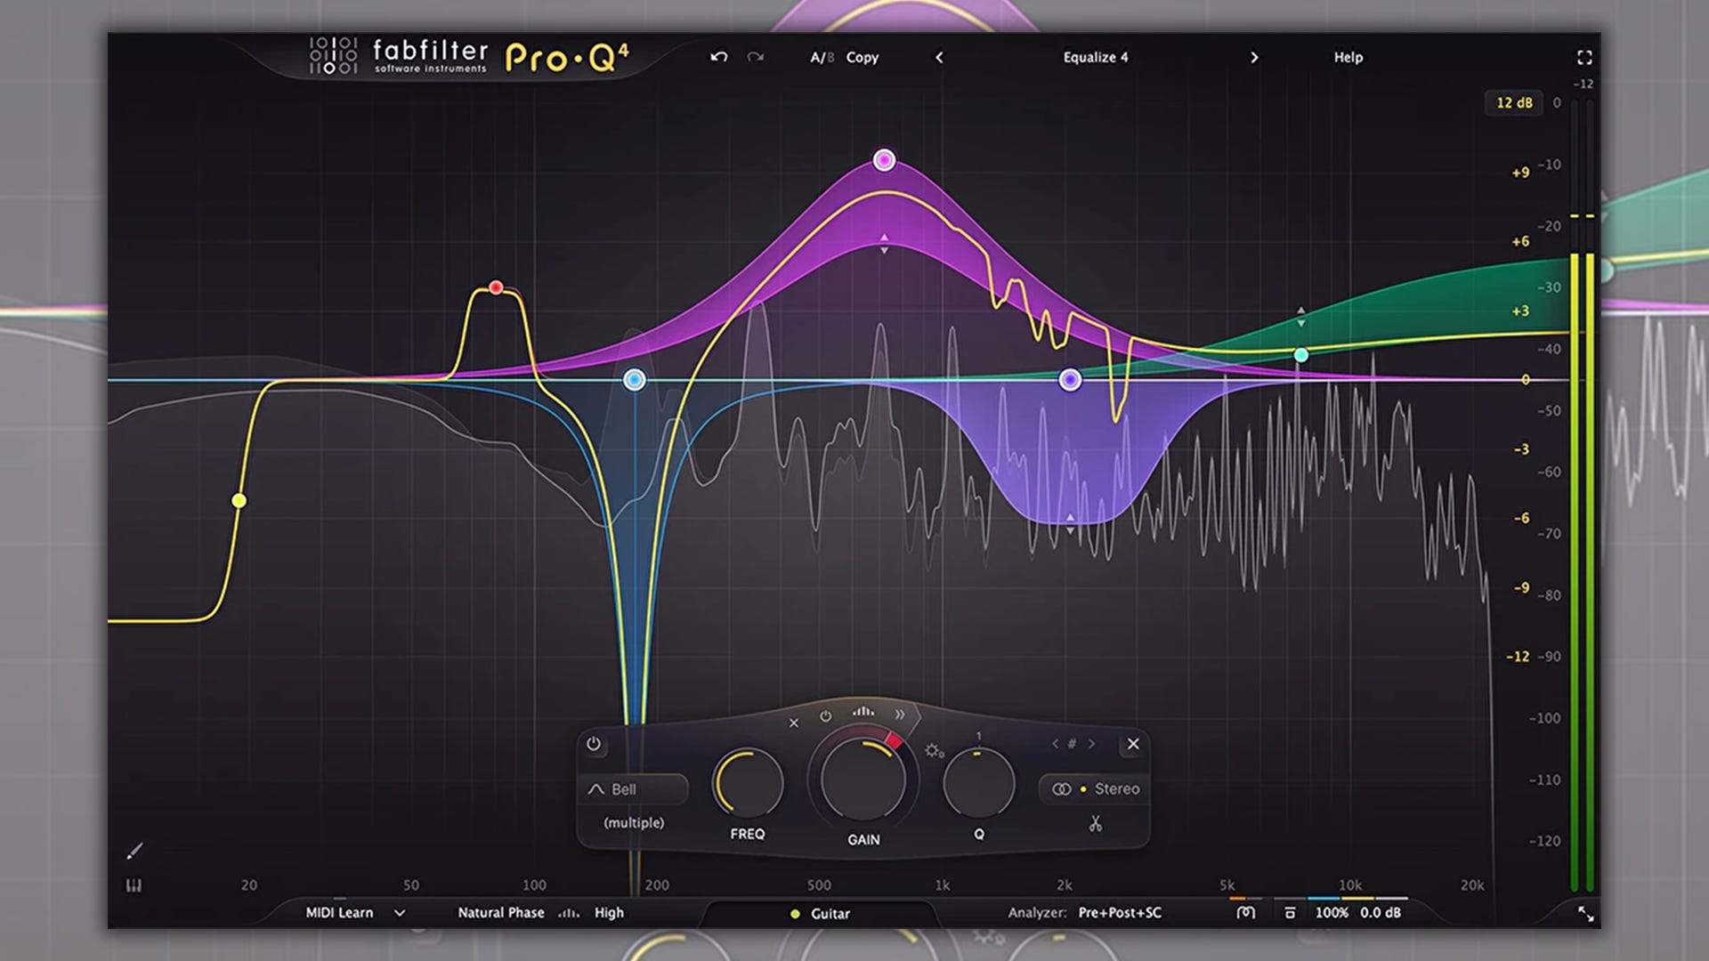Open the Bell filter shape dropdown

pyautogui.click(x=634, y=789)
